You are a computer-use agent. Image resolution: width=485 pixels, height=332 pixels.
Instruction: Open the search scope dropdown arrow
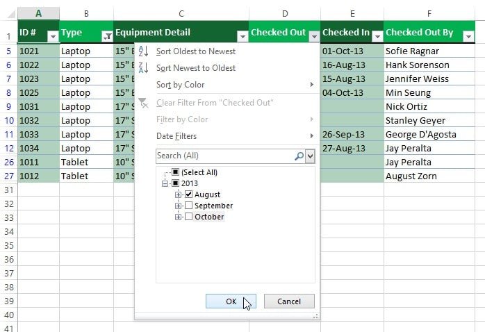(310, 156)
